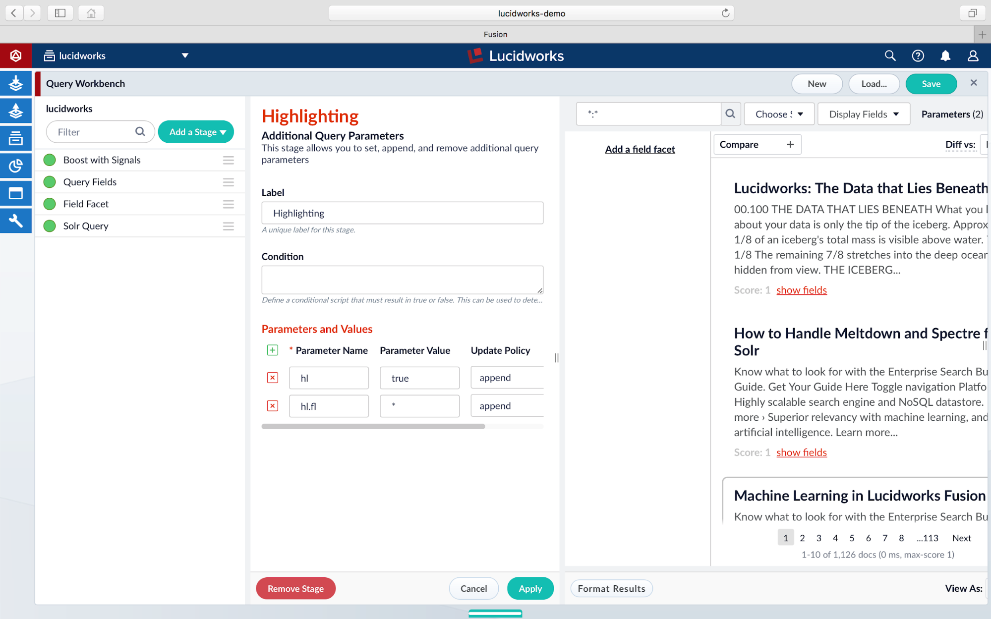The height and width of the screenshot is (619, 991).
Task: Toggle the Query Fields stage on/off
Action: tap(50, 182)
